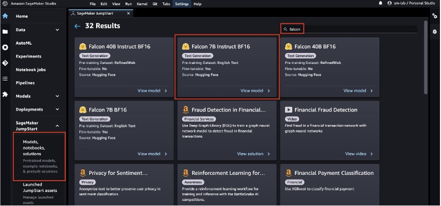Open the Git menu

(x=155, y=4)
